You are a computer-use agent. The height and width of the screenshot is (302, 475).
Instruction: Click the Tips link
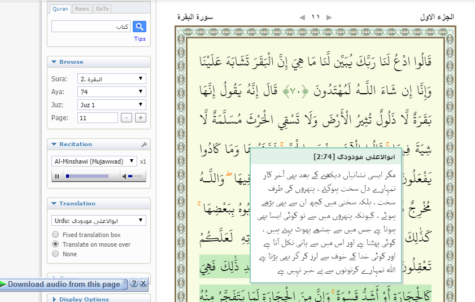point(140,39)
